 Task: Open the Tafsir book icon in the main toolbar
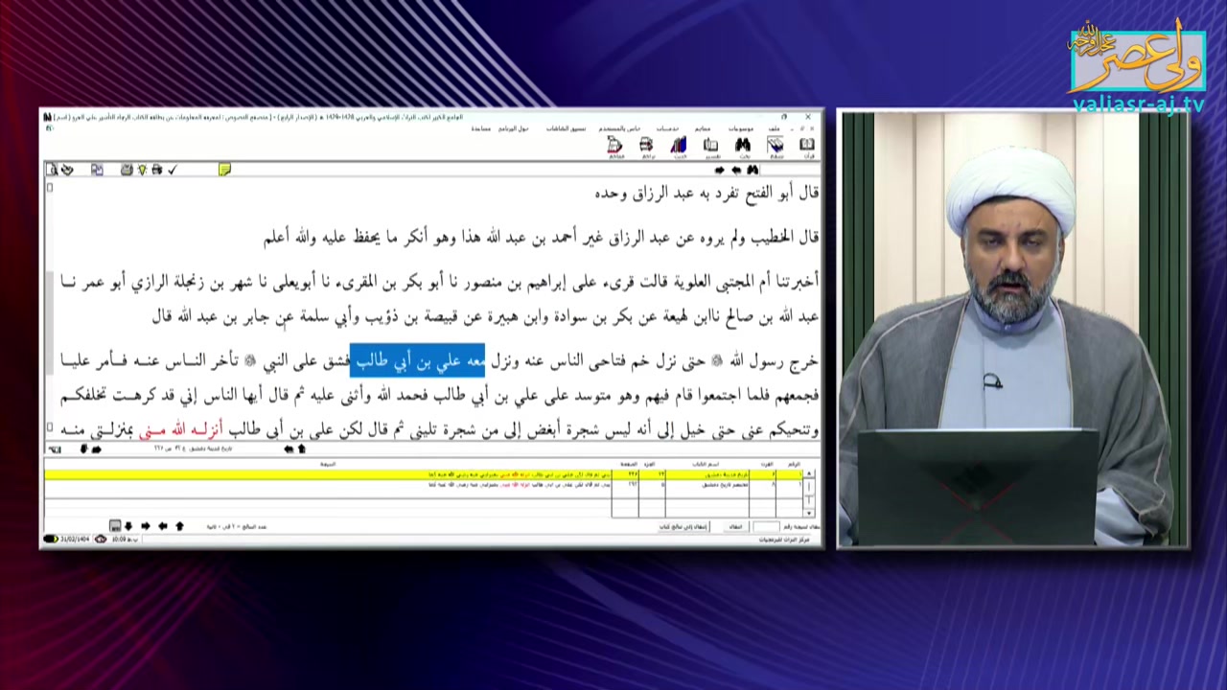710,145
